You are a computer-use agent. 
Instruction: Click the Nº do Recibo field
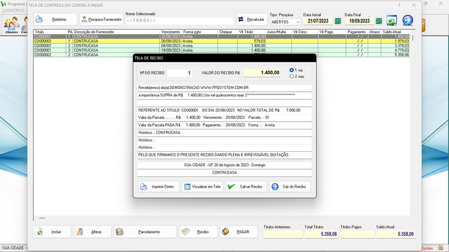[x=182, y=73]
